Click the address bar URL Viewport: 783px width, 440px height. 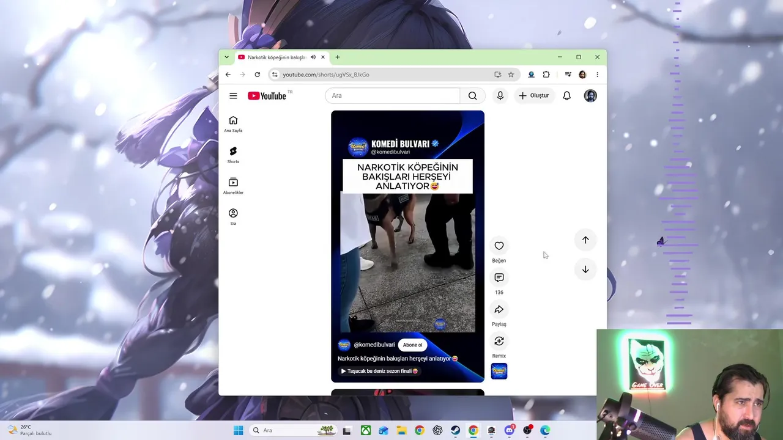[x=326, y=75]
